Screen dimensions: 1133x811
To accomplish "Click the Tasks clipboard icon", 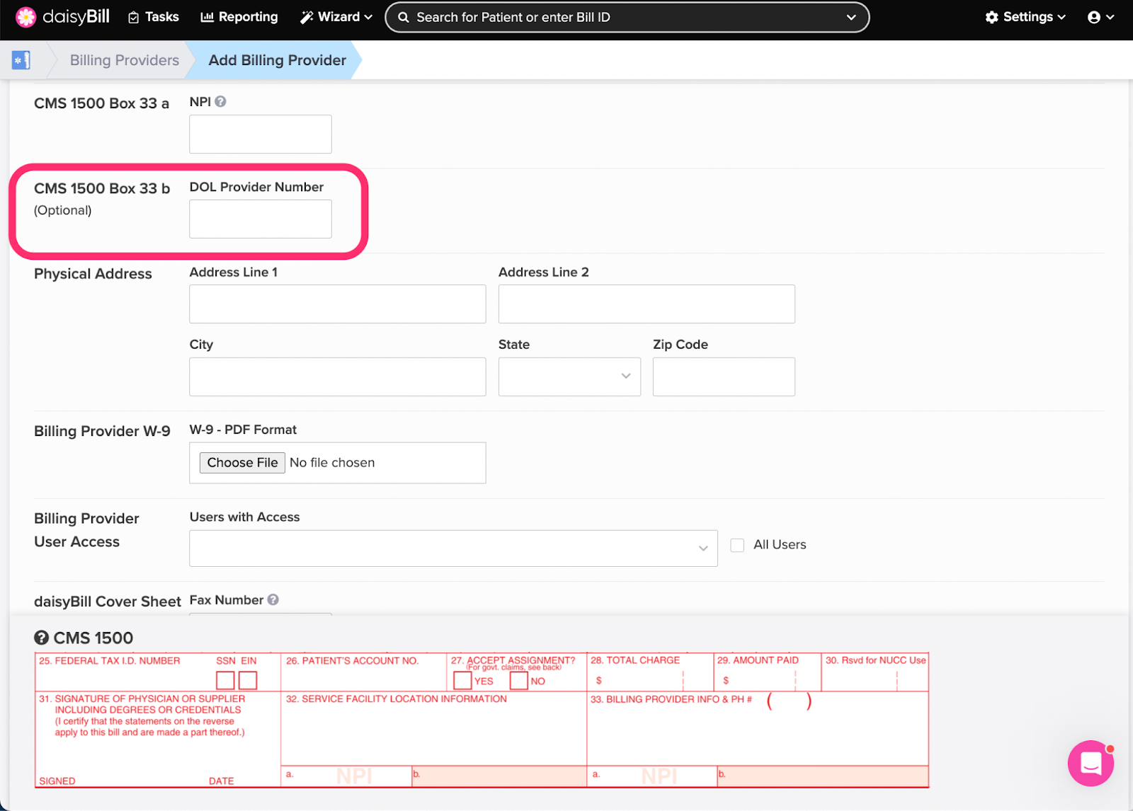I will (133, 18).
